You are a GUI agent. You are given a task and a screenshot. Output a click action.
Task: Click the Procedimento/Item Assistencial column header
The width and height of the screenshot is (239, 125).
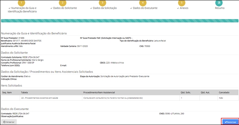(99, 92)
